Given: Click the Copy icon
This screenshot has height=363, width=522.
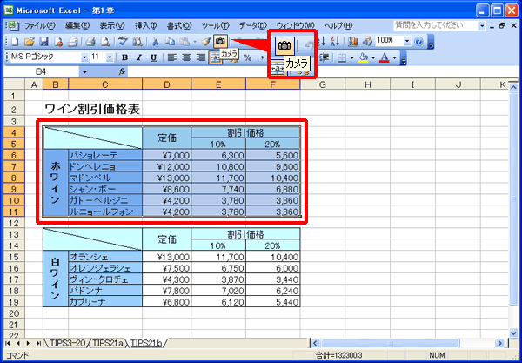Looking at the screenshot, I should pos(171,41).
